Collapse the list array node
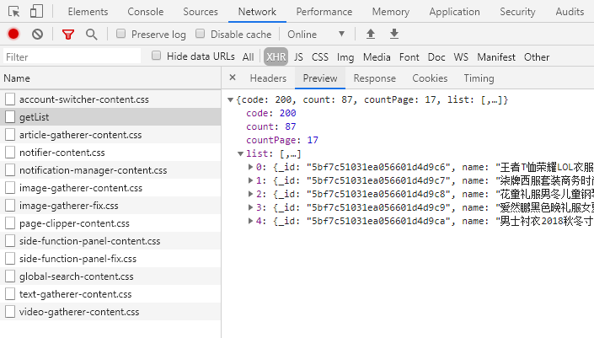The width and height of the screenshot is (594, 338). pyautogui.click(x=242, y=153)
